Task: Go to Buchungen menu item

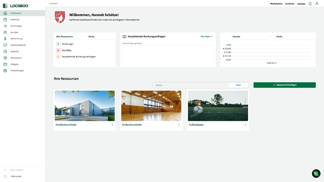Action: click(22, 26)
